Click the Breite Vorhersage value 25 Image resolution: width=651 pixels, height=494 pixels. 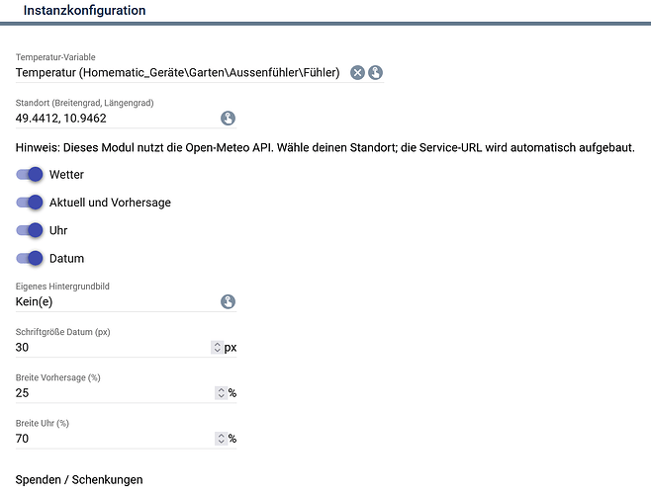coord(22,393)
